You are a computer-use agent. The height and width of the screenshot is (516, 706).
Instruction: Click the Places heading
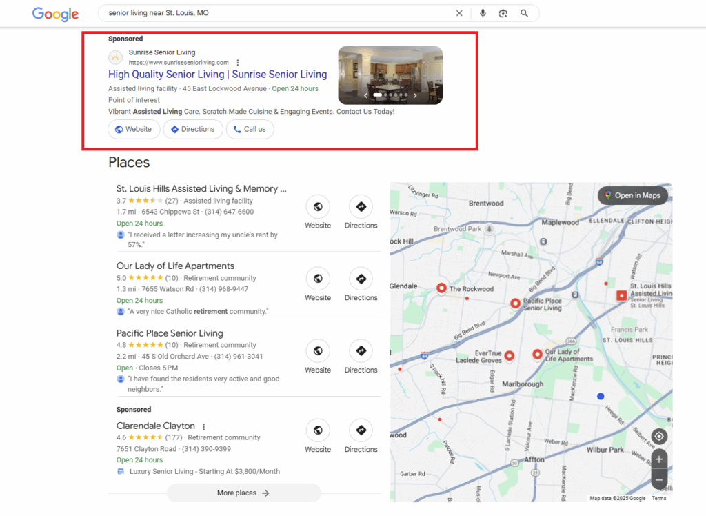pyautogui.click(x=129, y=162)
